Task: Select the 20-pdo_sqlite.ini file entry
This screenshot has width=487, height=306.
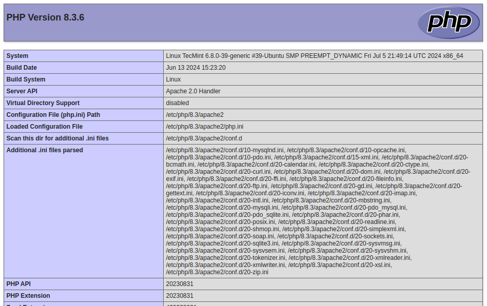Action: pyautogui.click(x=210, y=215)
